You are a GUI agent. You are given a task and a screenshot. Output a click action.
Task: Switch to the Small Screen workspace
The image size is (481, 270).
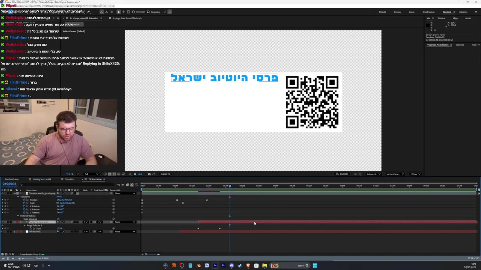pos(428,12)
